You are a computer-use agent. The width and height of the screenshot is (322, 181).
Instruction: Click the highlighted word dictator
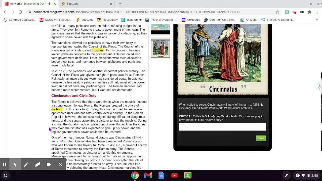57,109
